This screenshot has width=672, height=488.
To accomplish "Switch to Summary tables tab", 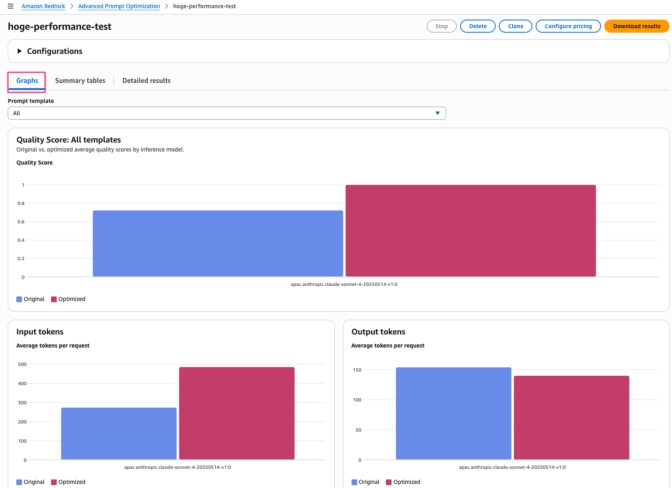I will point(80,81).
